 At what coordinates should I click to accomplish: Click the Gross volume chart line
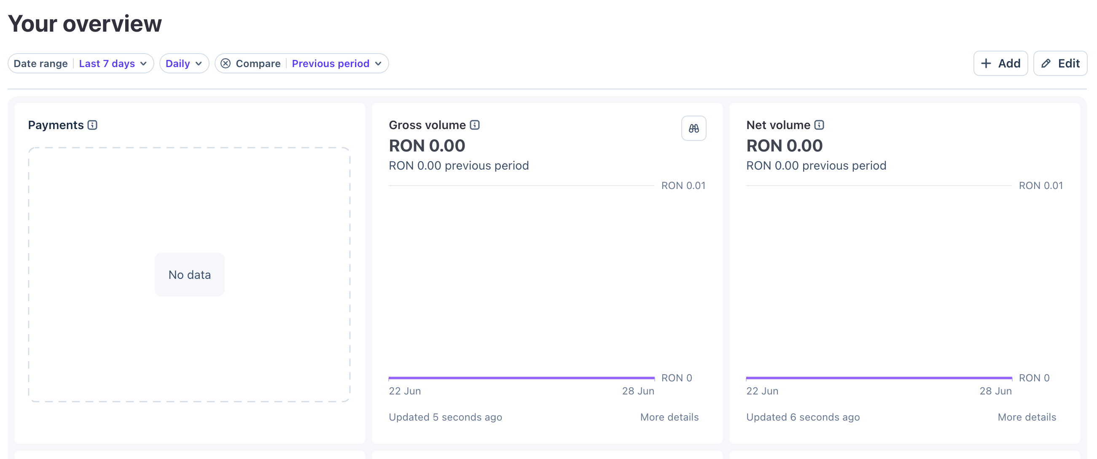pyautogui.click(x=522, y=378)
